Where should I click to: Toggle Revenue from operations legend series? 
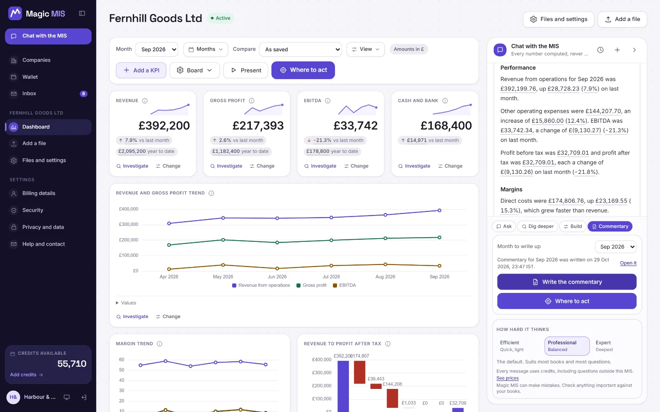coord(261,285)
